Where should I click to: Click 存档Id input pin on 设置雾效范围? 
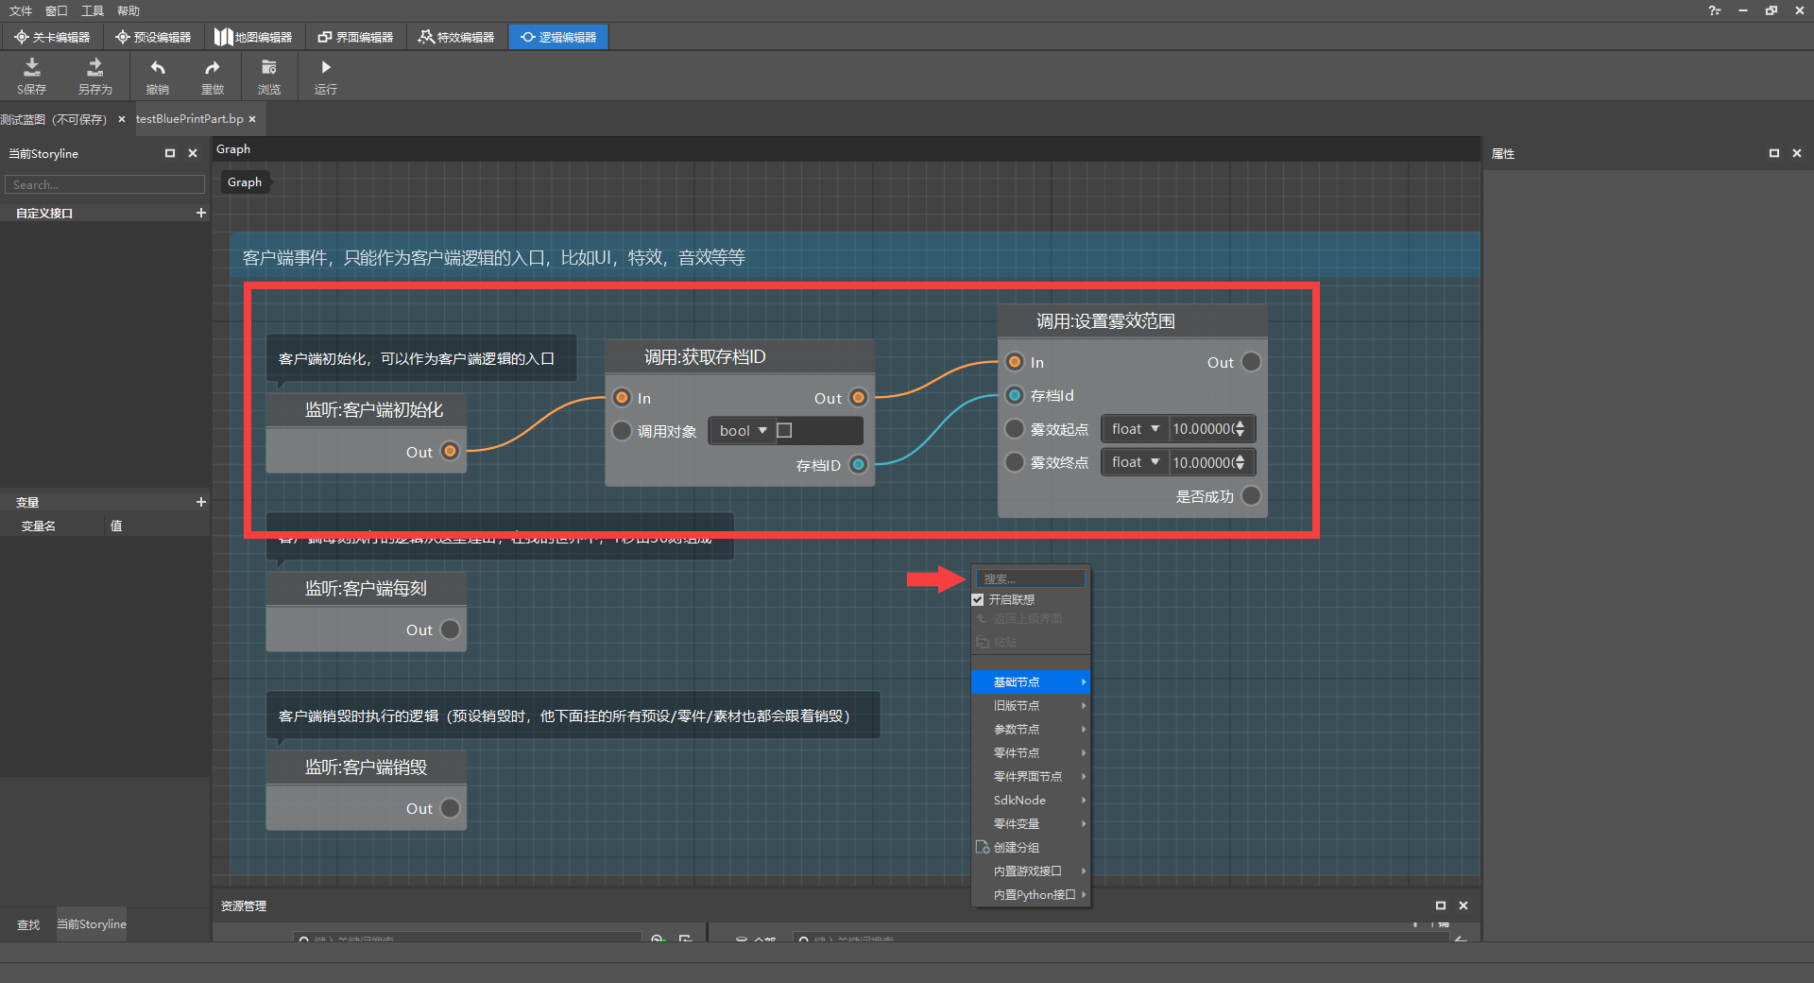[x=1015, y=395]
